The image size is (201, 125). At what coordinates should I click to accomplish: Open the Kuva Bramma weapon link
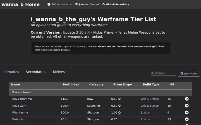[x=22, y=99]
